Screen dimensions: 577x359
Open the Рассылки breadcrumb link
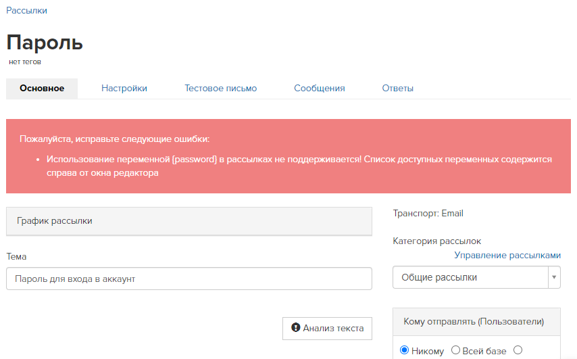point(26,10)
